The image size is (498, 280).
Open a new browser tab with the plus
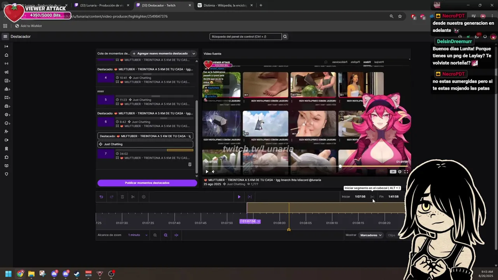(261, 5)
